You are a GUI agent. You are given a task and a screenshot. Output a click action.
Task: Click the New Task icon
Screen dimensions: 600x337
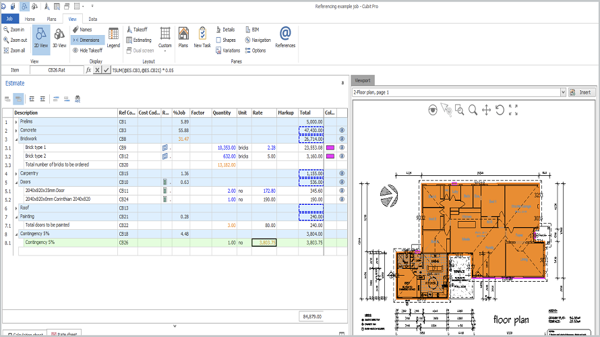[x=202, y=37]
